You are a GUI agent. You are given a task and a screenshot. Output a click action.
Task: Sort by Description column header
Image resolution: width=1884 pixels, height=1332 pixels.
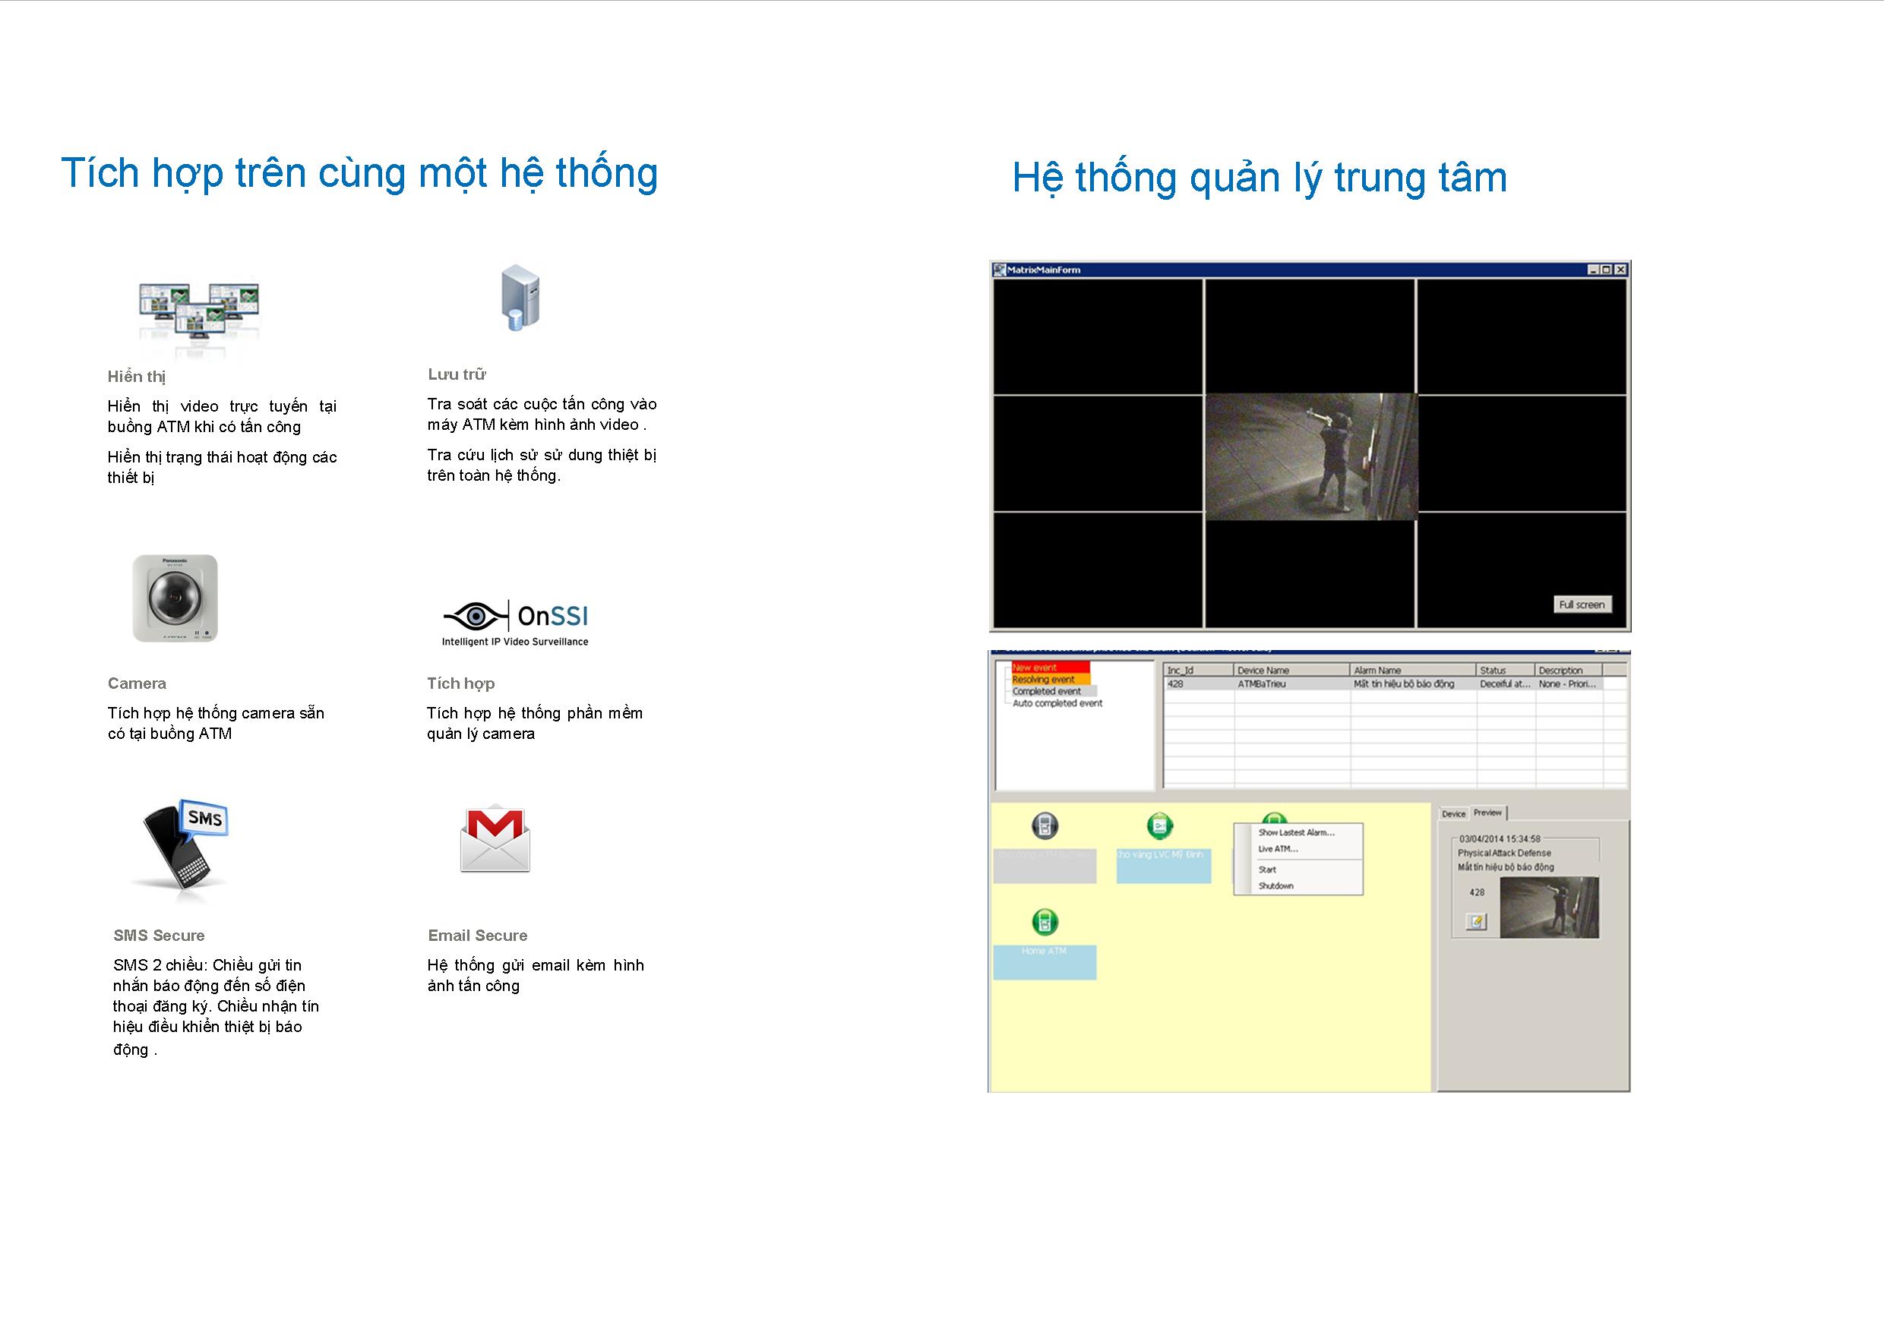pyautogui.click(x=1569, y=670)
